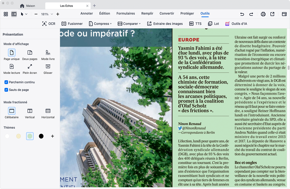Uncheck Parchemin continu checkbox

(x=6, y=82)
